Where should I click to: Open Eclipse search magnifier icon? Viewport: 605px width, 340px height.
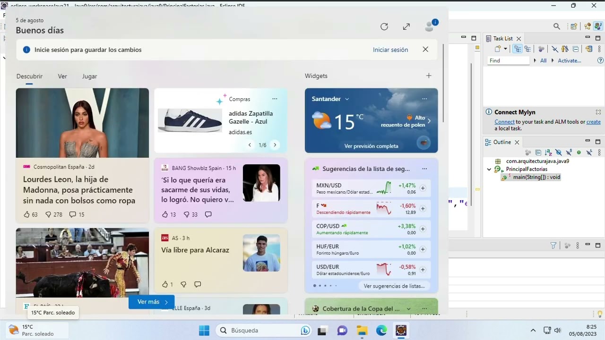[557, 26]
